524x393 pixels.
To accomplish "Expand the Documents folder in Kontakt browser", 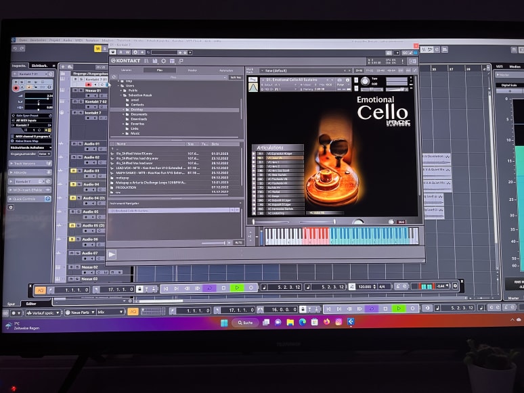I will [124, 114].
